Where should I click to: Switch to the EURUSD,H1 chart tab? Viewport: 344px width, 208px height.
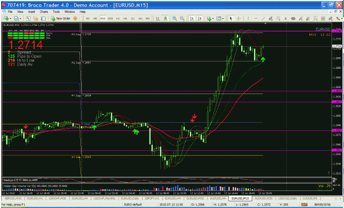tap(35, 199)
